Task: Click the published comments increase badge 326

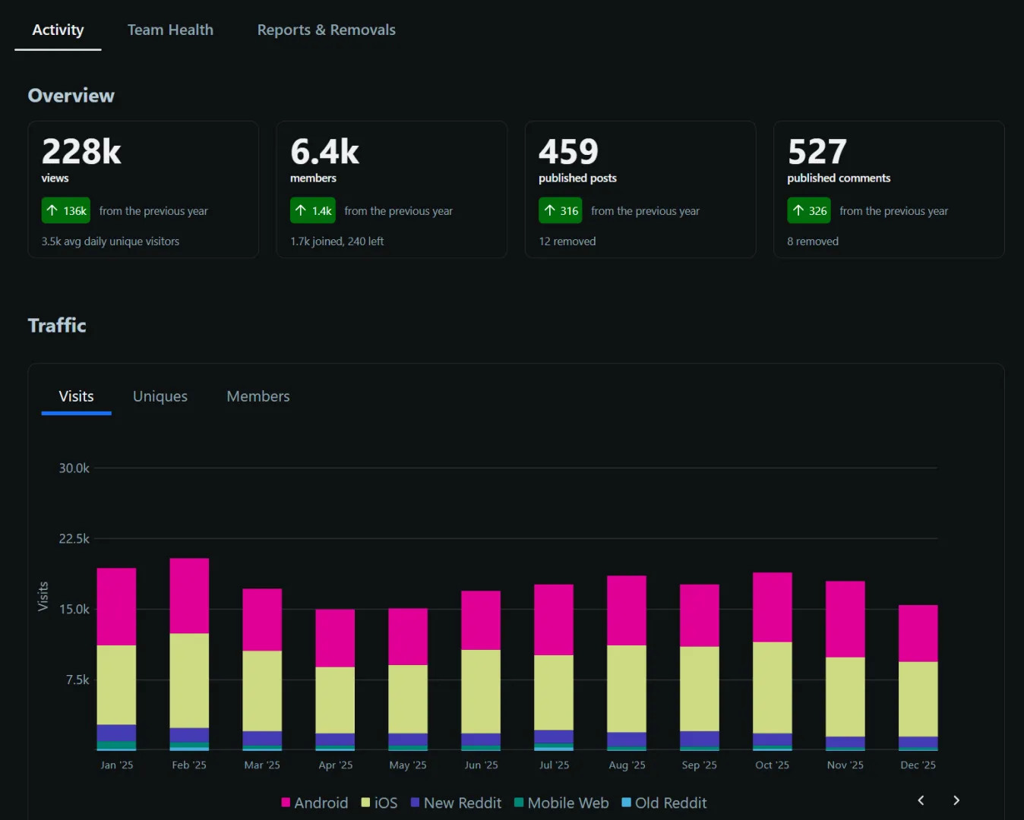Action: coord(809,210)
